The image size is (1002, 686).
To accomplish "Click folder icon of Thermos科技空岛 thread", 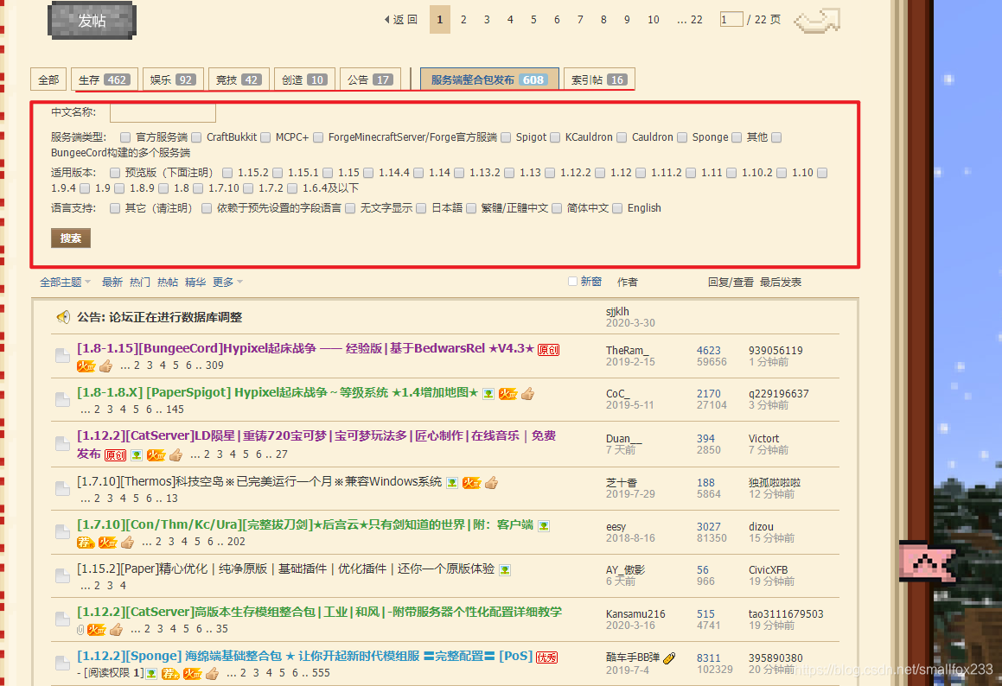I will coord(62,489).
